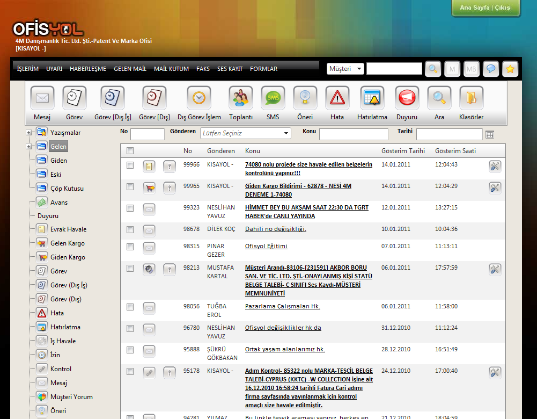Select the checkbox for message 98315
This screenshot has width=537, height=419.
click(x=130, y=247)
